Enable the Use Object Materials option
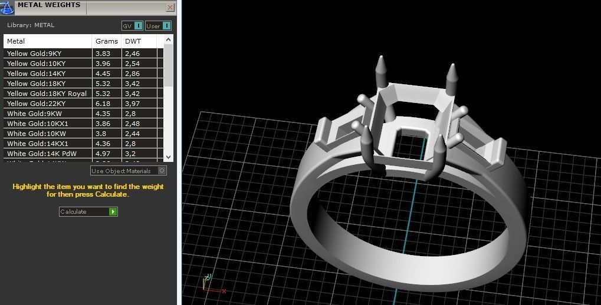Image resolution: width=601 pixels, height=305 pixels. click(x=129, y=171)
